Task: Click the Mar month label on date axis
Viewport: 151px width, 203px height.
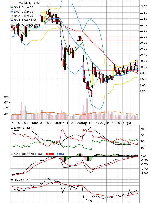Action: [35, 123]
